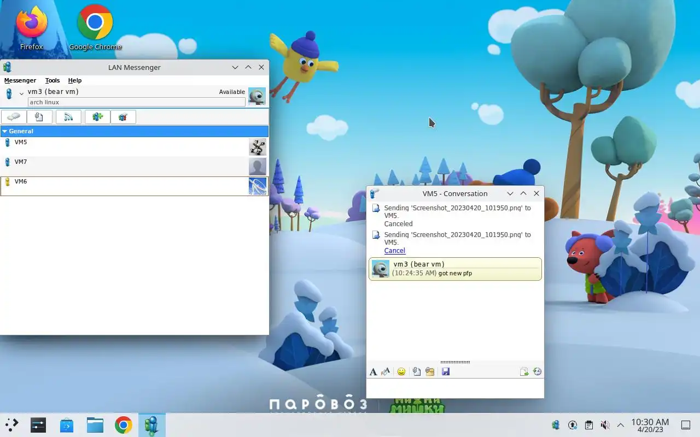The width and height of the screenshot is (700, 437).
Task: Click the 'got new pfp' message
Action: 455,273
